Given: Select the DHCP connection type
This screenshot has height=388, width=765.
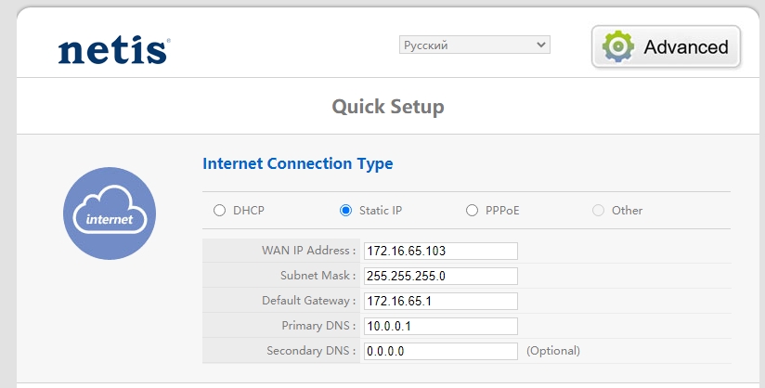Looking at the screenshot, I should click(x=220, y=211).
